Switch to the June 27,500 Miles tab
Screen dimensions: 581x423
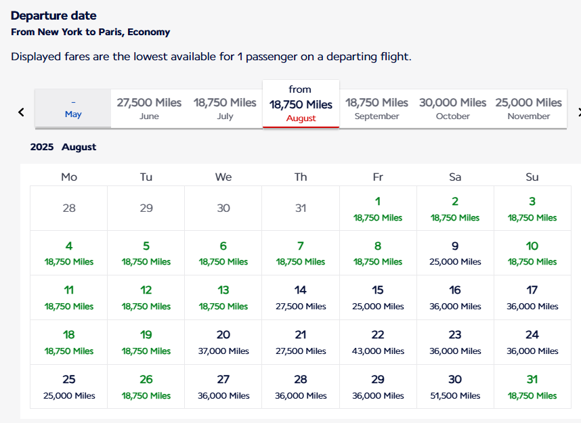[149, 108]
